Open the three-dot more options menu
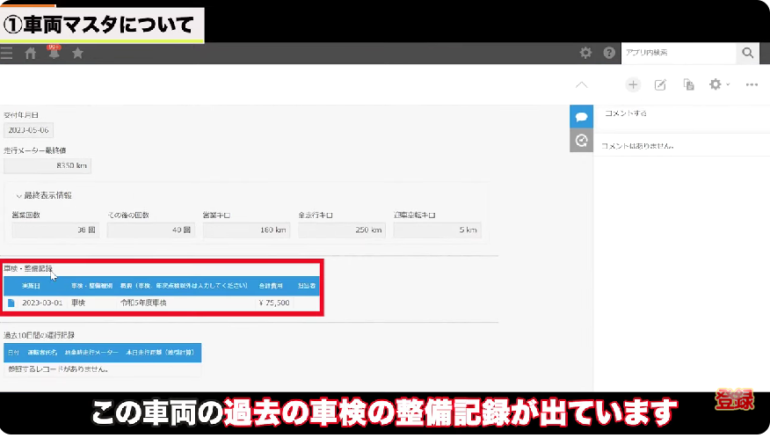Image resolution: width=770 pixels, height=438 pixels. point(752,84)
